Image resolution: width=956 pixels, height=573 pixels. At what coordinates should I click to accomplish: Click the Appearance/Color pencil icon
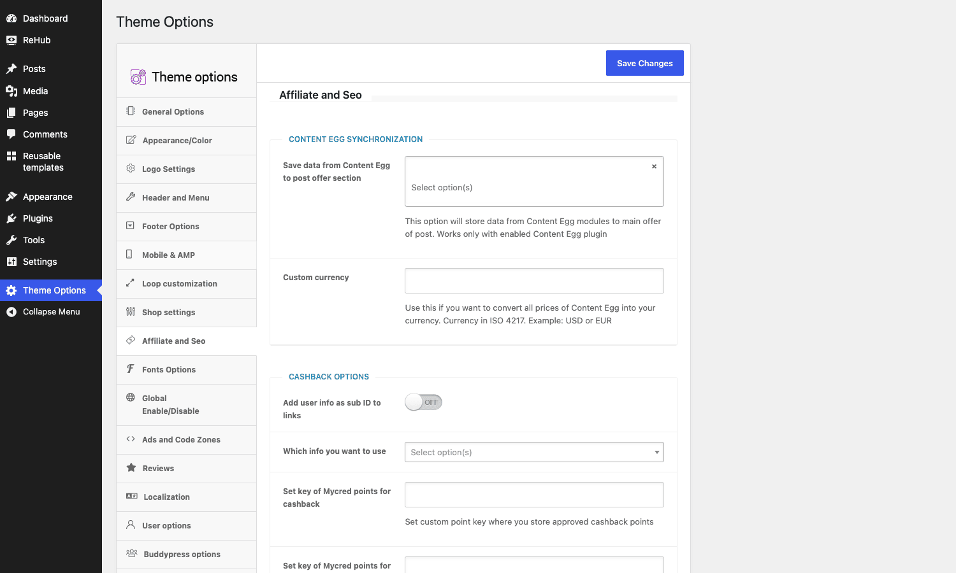(131, 139)
